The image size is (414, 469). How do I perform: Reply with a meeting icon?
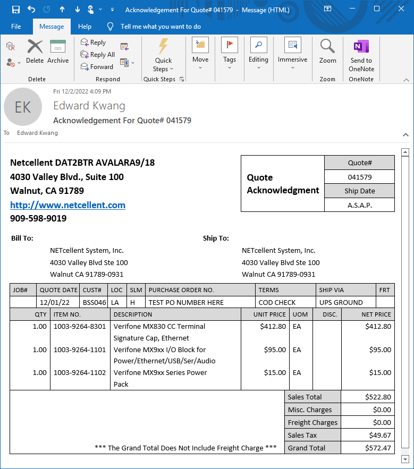tap(124, 46)
